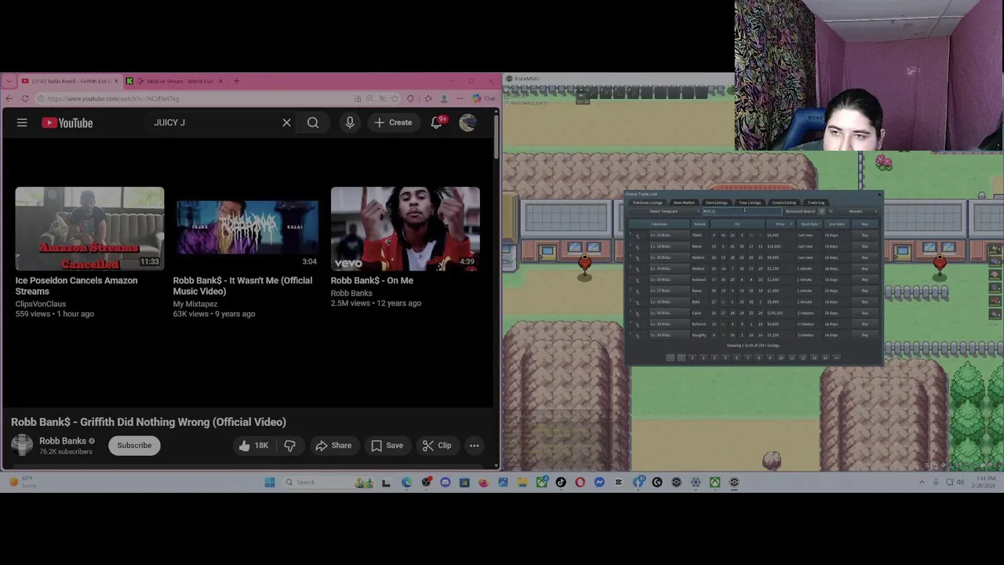Open the YouTube account avatar menu
The image size is (1004, 565).
tap(467, 122)
